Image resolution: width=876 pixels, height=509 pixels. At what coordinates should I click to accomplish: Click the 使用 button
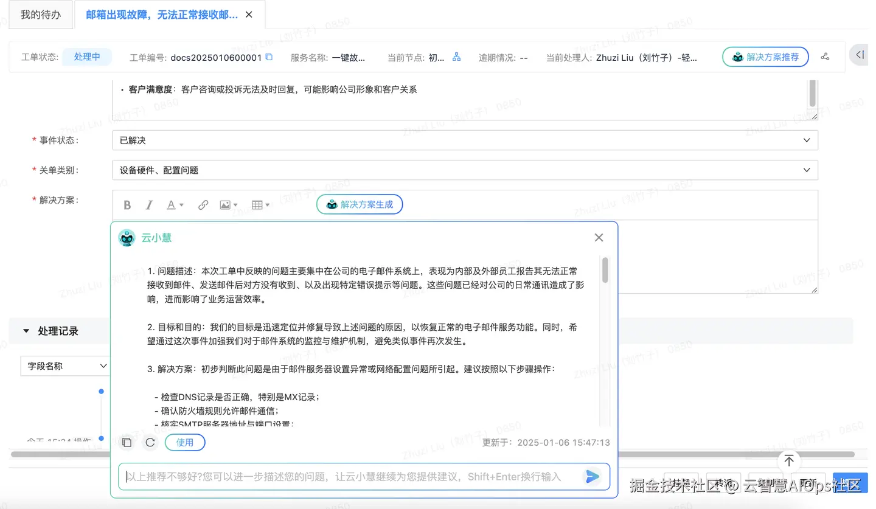(x=185, y=442)
